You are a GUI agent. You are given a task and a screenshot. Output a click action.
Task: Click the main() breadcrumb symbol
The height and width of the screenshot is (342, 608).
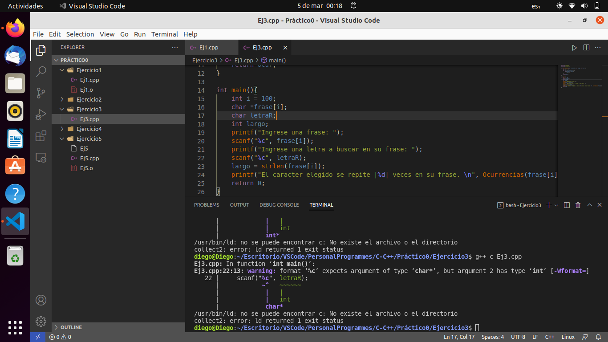274,60
